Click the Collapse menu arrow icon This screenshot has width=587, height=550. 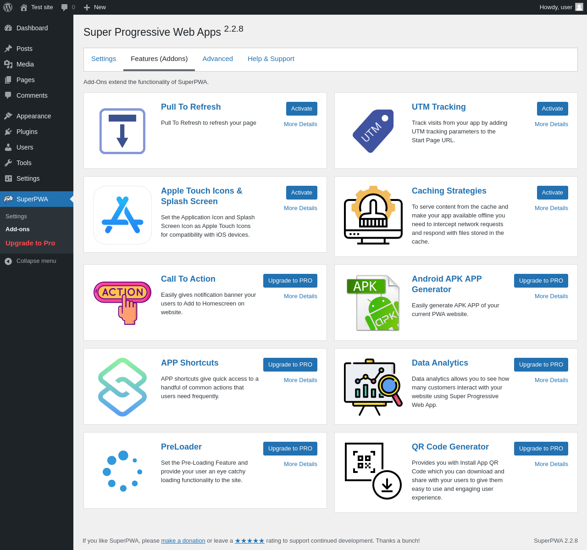pyautogui.click(x=8, y=261)
